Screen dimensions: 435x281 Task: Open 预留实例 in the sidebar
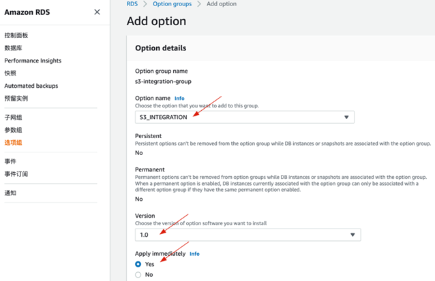pos(16,99)
